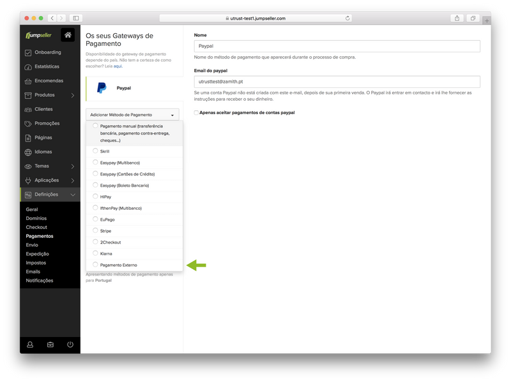The height and width of the screenshot is (382, 511).
Task: Open Adicionar Método de Pagamento dropdown
Action: pos(132,115)
